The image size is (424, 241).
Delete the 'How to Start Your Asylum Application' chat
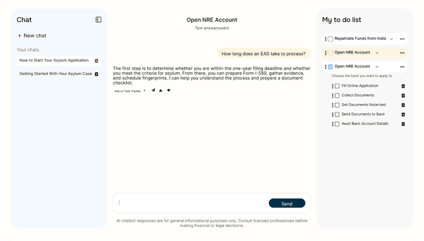coord(96,61)
